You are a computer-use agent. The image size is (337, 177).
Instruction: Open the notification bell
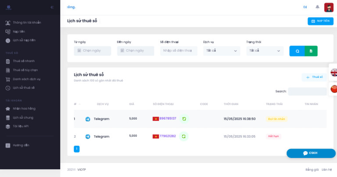click(317, 7)
